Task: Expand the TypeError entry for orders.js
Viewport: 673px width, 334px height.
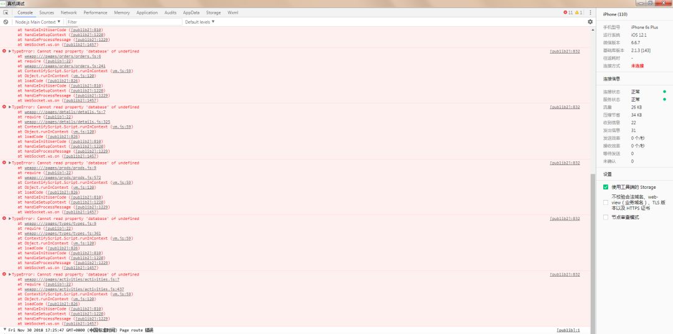Action: 10,51
